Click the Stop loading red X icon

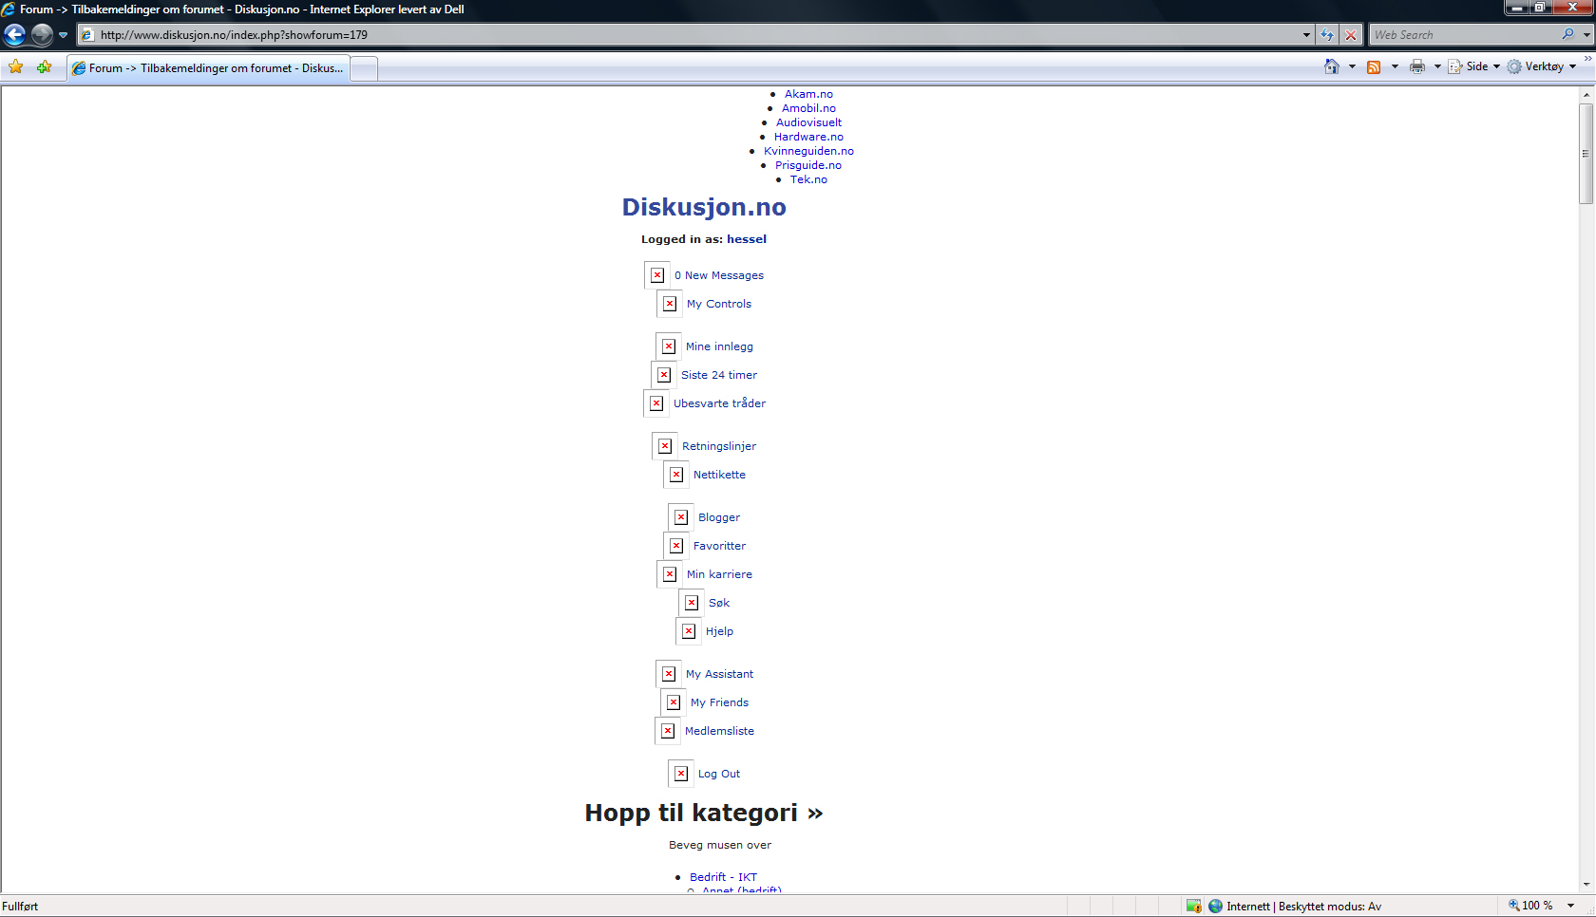[1351, 35]
